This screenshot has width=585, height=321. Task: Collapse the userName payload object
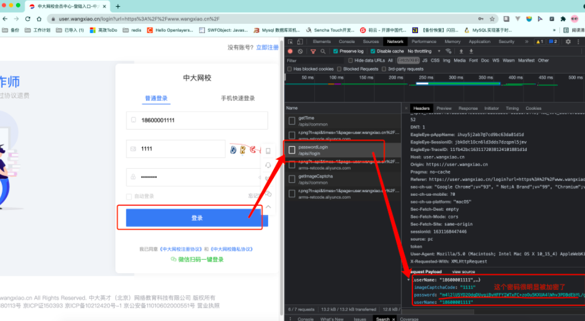click(x=409, y=280)
